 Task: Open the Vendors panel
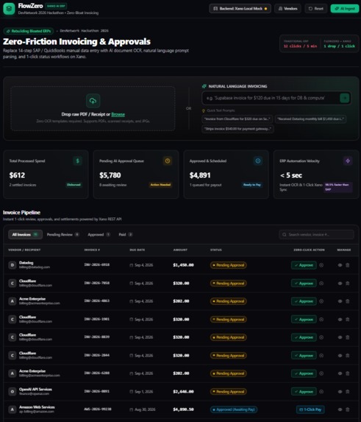(x=287, y=9)
